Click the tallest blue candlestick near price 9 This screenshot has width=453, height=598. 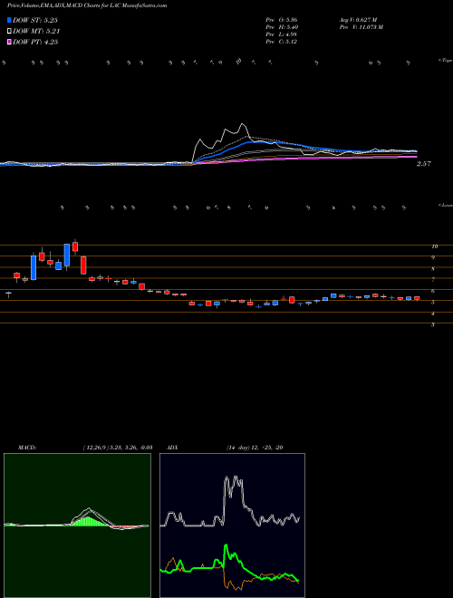[x=34, y=267]
